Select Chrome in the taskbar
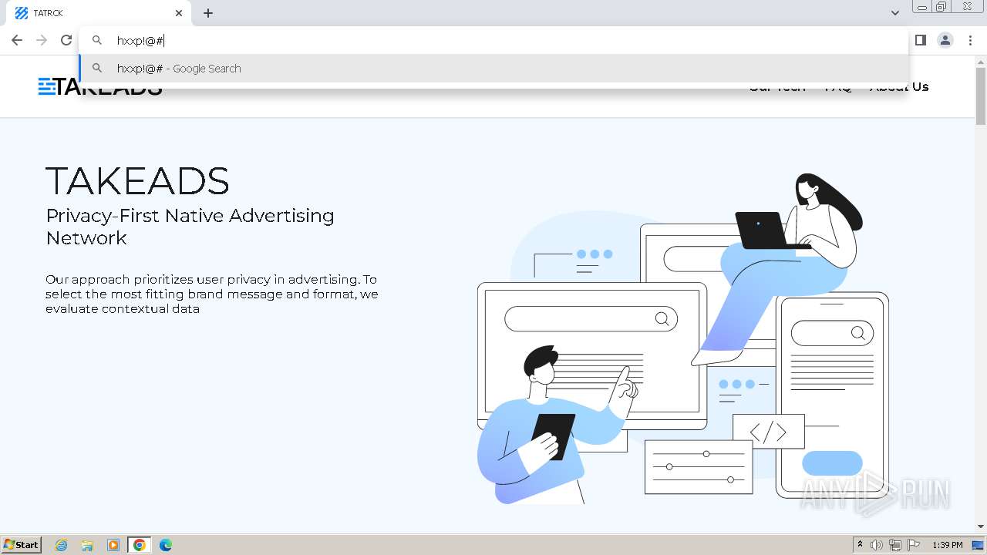The width and height of the screenshot is (987, 555). pyautogui.click(x=140, y=545)
